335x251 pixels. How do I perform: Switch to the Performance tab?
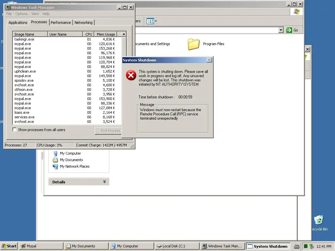pyautogui.click(x=61, y=23)
